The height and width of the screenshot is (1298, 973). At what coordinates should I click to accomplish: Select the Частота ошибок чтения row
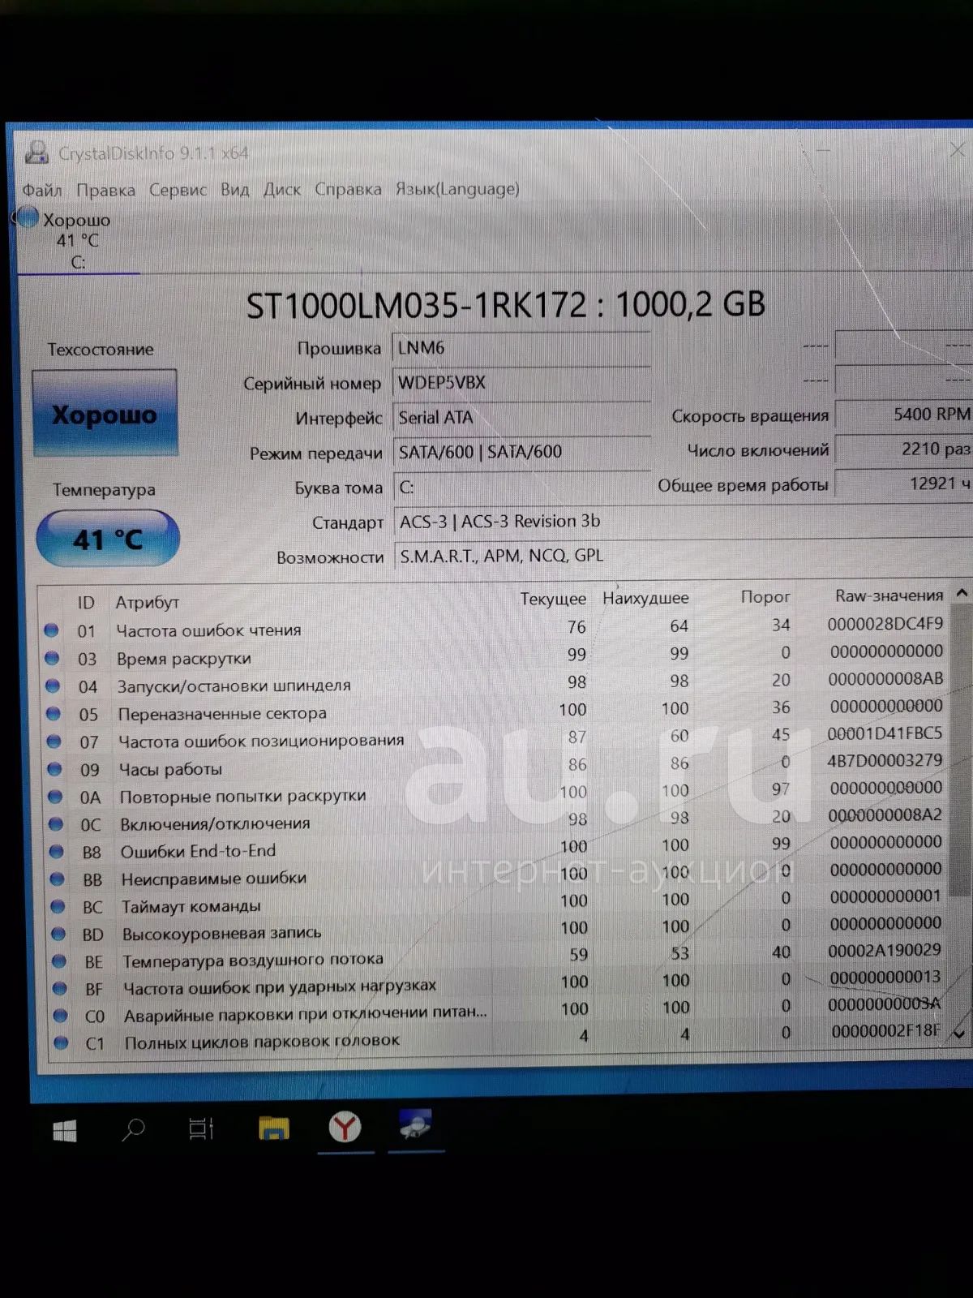pyautogui.click(x=495, y=628)
